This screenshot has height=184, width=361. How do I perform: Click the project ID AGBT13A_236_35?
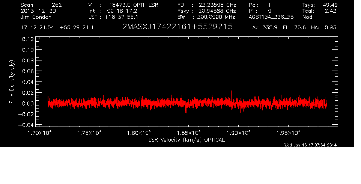(271, 17)
